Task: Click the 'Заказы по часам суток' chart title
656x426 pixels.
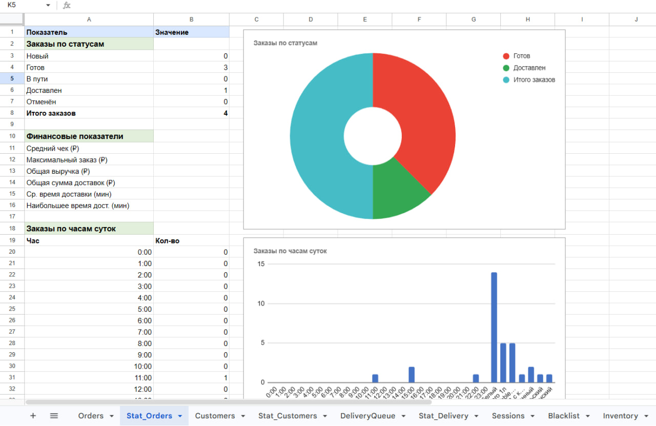Action: [290, 251]
